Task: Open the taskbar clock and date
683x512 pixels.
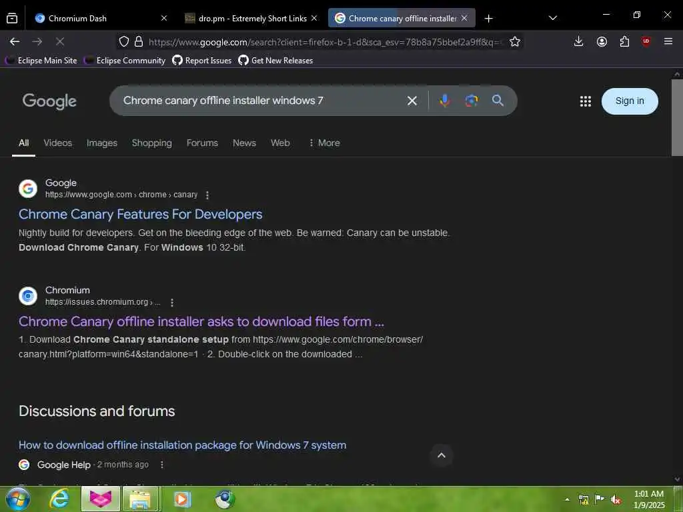Action: tap(649, 499)
